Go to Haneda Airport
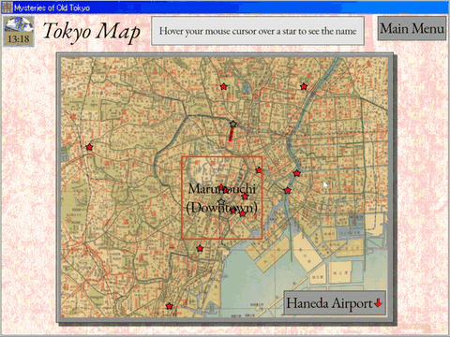Viewport: 450px width, 337px height. point(335,303)
